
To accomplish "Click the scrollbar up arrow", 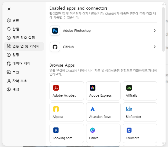I will (x=163, y=4).
